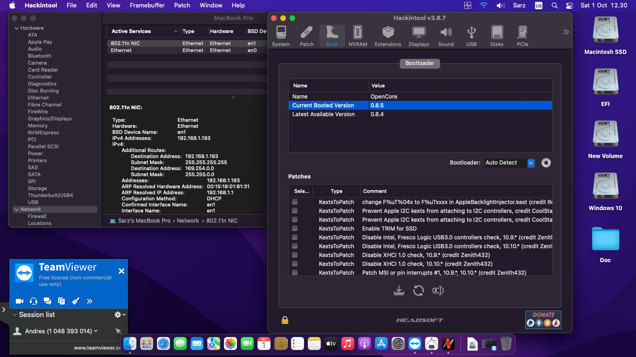Viewport: 636px width, 357px height.
Task: Expand the toolbar overflow chevron
Action: point(566,32)
